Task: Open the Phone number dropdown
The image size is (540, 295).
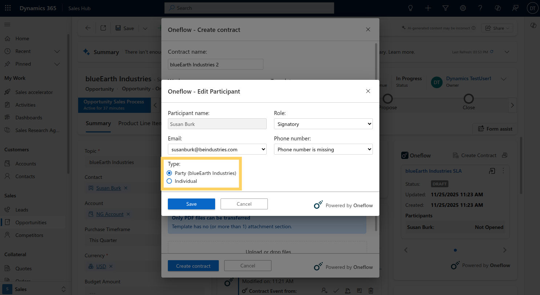Action: tap(323, 149)
